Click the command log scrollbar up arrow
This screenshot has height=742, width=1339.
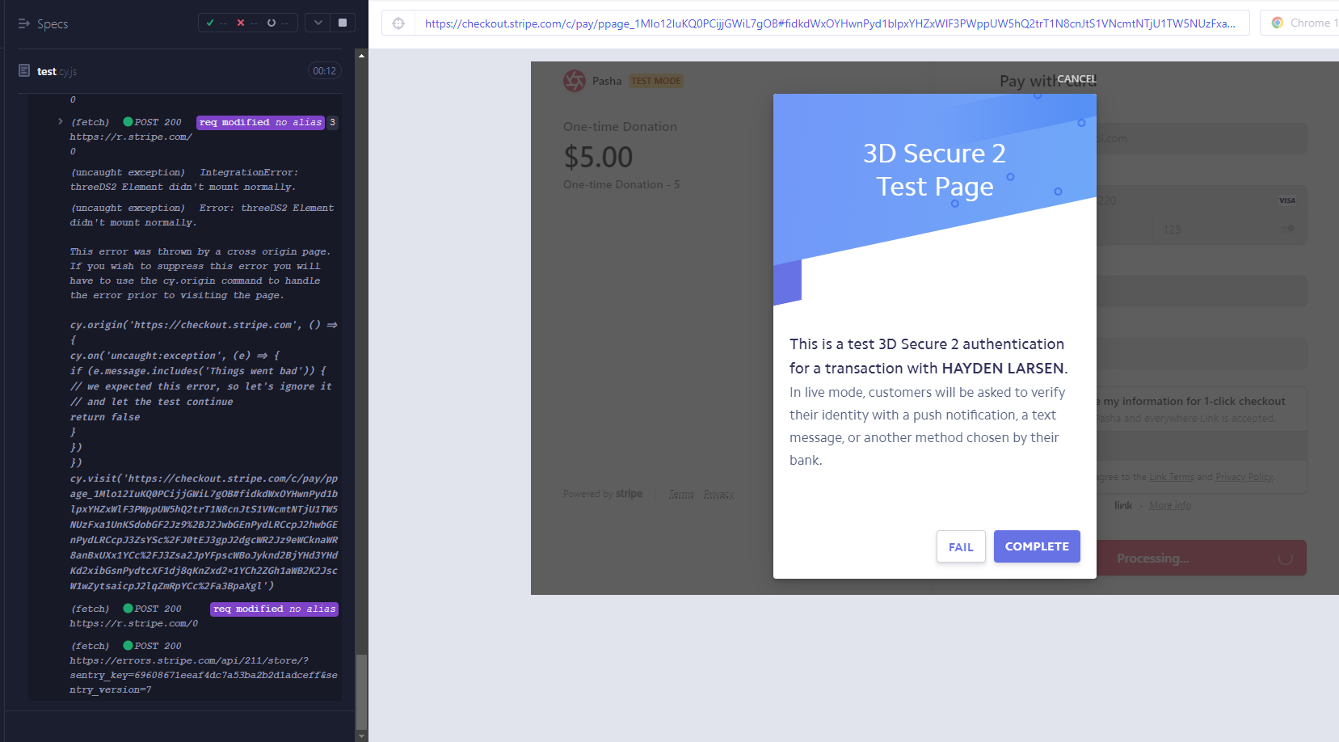click(361, 56)
